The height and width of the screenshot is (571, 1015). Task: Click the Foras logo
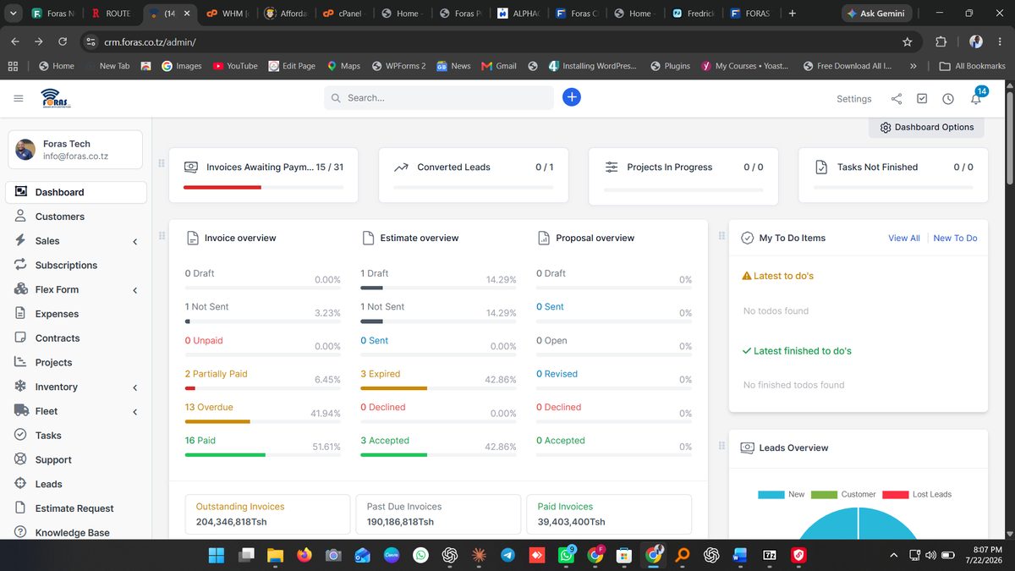(56, 98)
